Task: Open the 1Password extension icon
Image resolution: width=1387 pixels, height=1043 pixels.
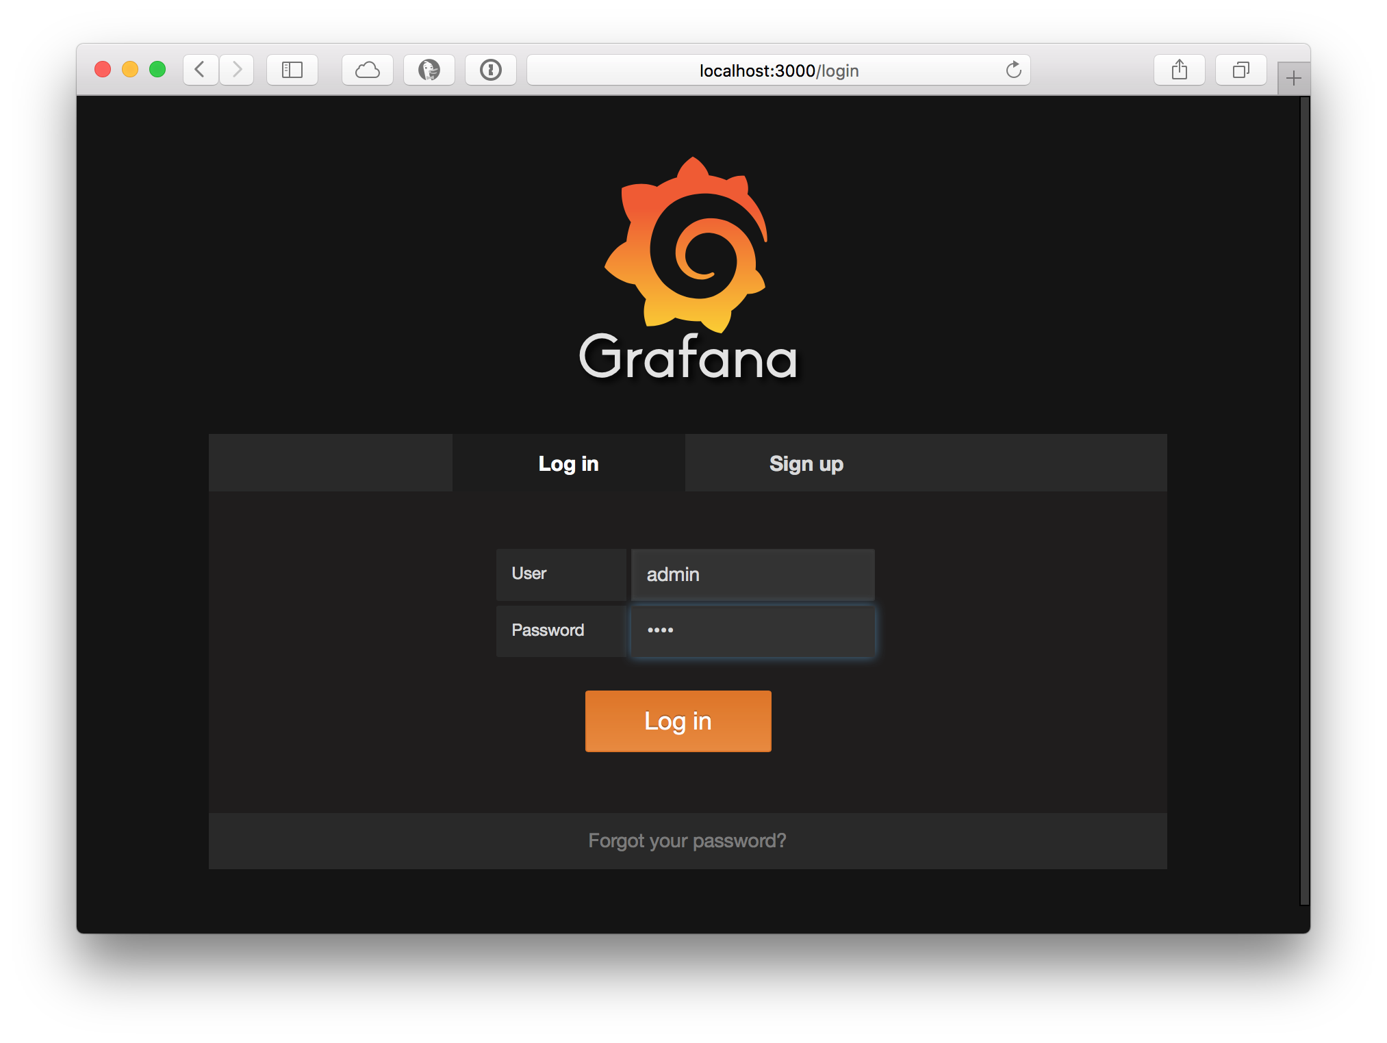Action: [x=491, y=70]
